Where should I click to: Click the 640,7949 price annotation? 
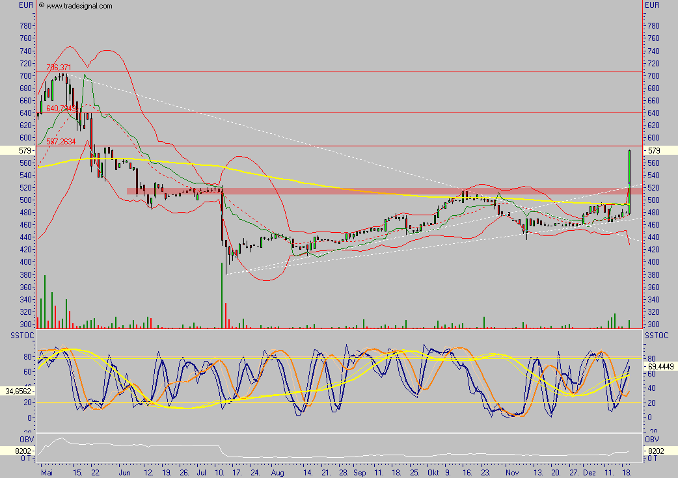pyautogui.click(x=61, y=108)
